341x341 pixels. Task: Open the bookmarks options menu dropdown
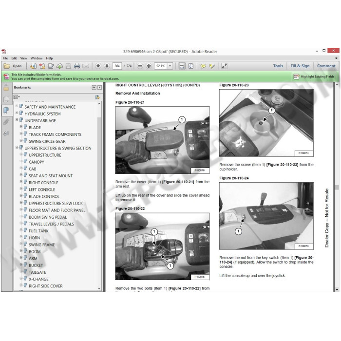coord(17,97)
